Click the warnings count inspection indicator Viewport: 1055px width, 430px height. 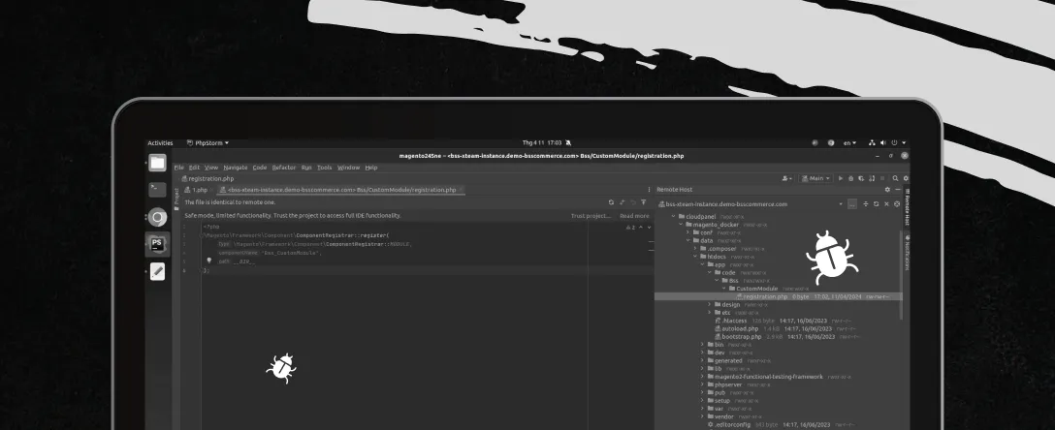click(629, 227)
